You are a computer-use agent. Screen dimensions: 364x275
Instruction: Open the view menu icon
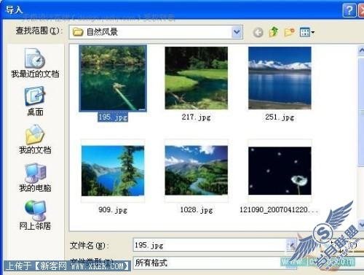(x=306, y=32)
